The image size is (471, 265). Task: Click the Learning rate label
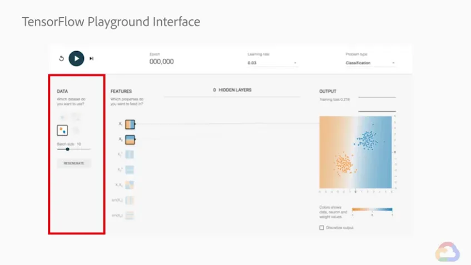click(259, 54)
